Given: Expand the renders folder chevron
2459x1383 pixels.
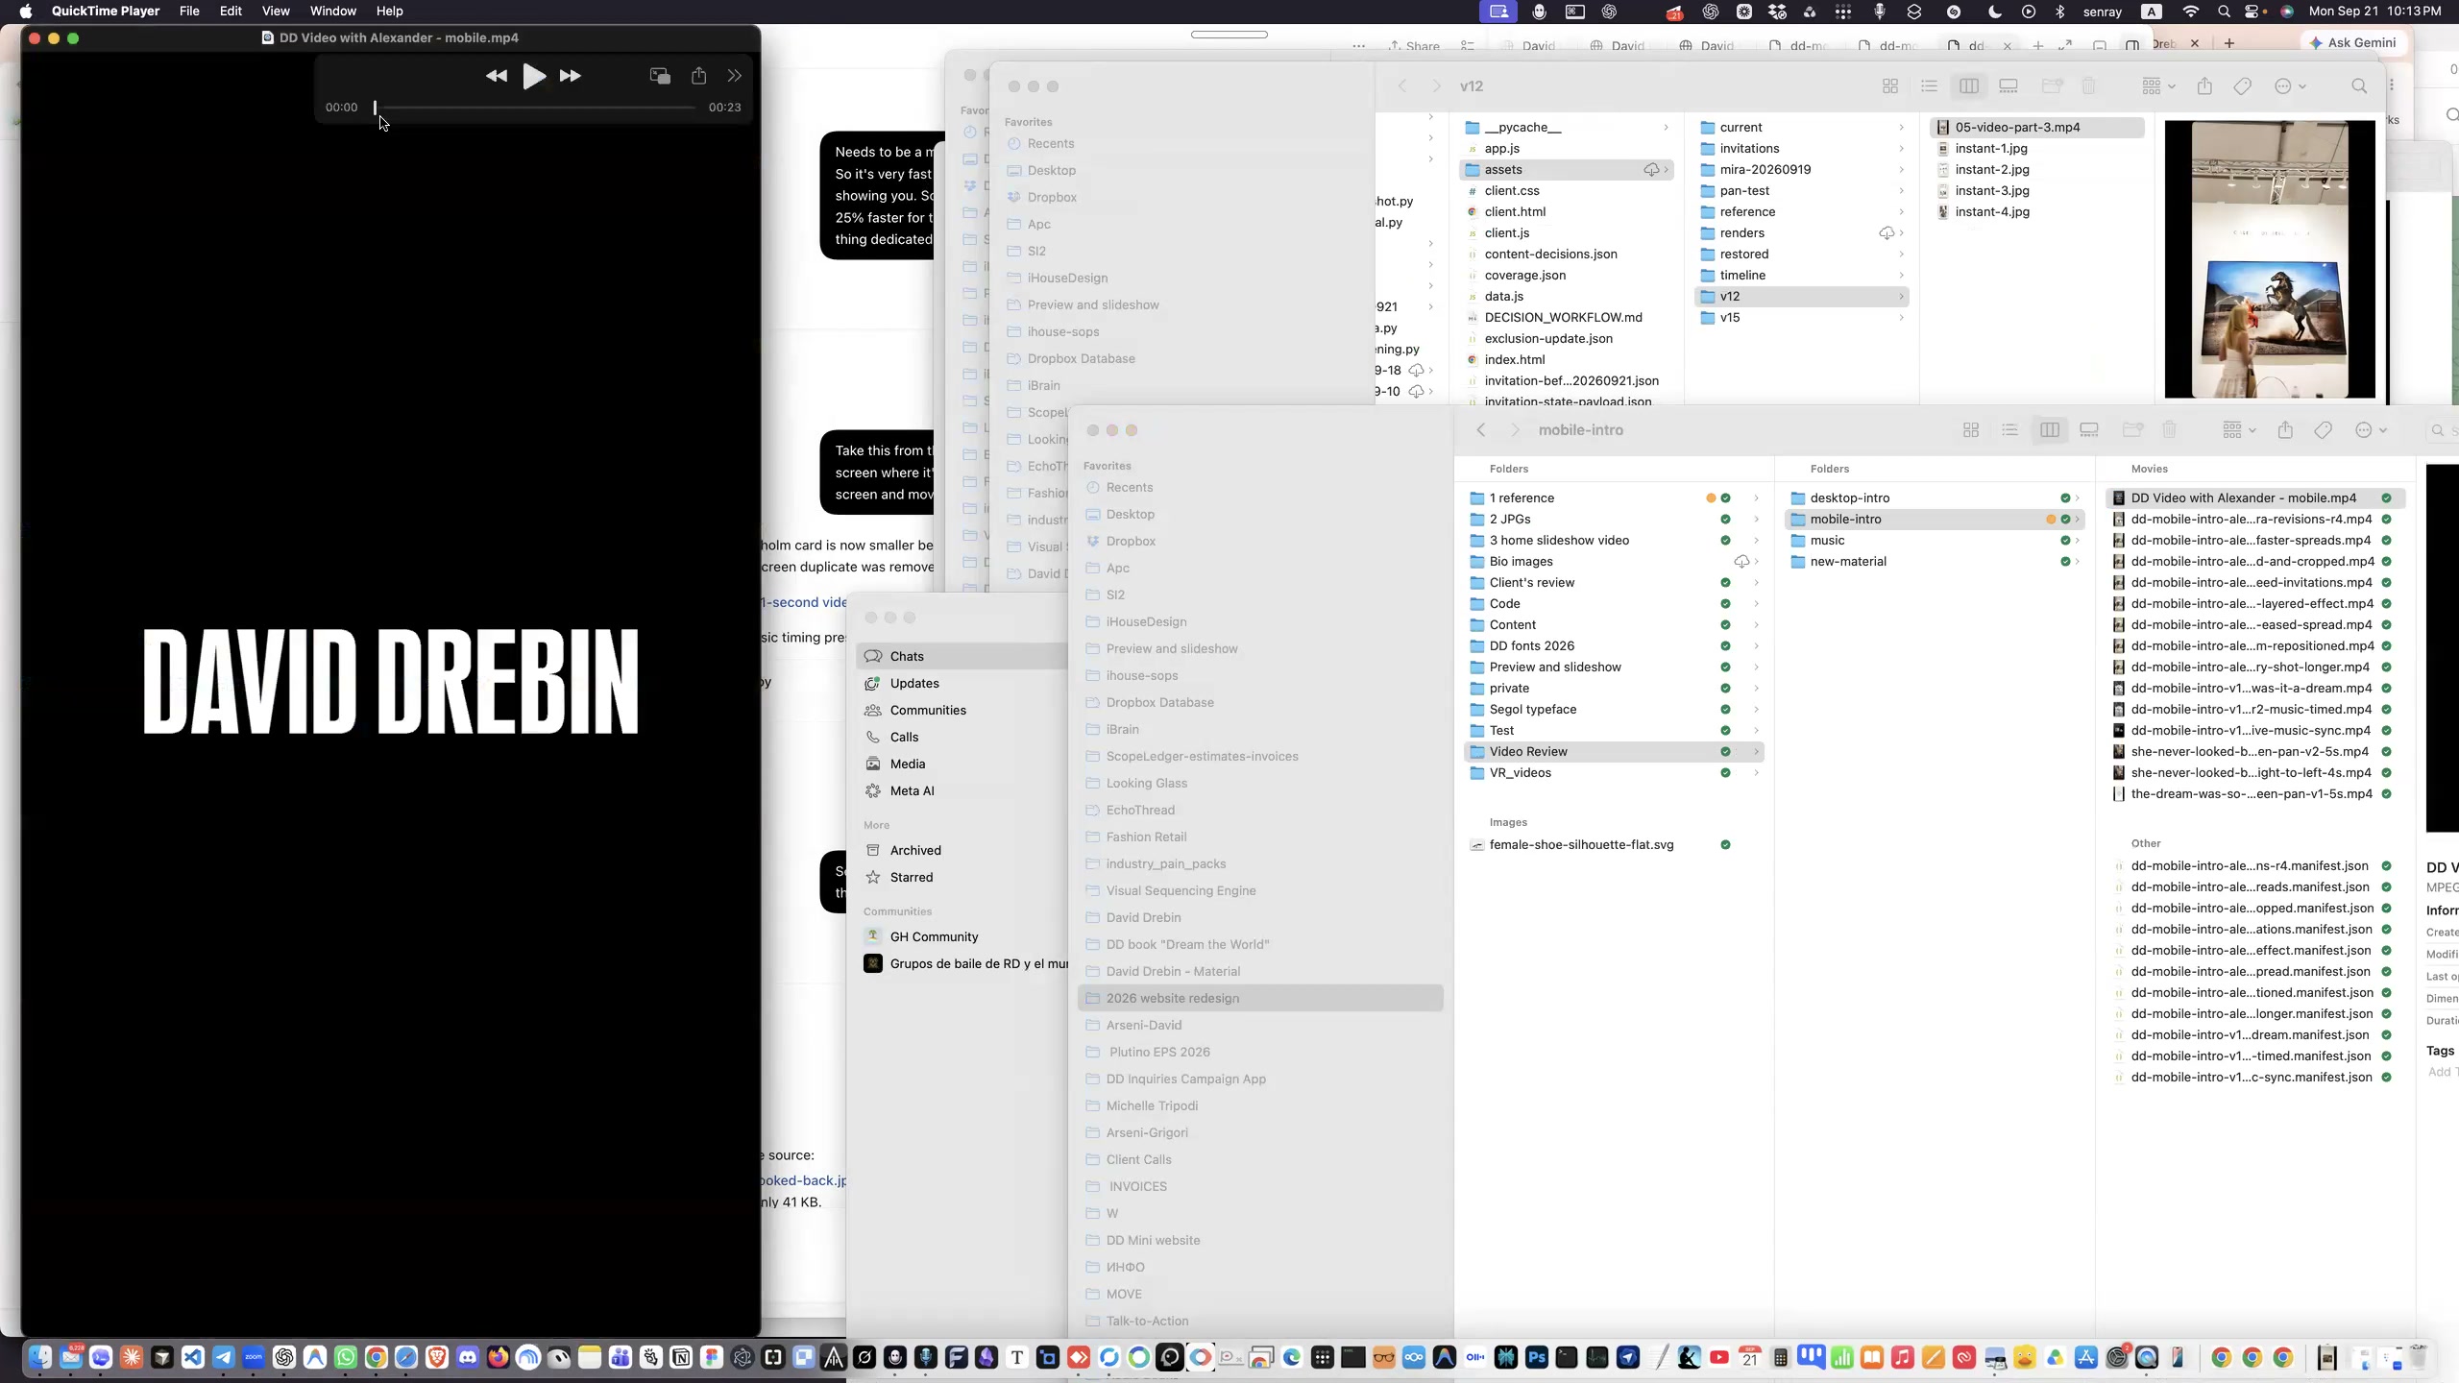Looking at the screenshot, I should click(1901, 233).
